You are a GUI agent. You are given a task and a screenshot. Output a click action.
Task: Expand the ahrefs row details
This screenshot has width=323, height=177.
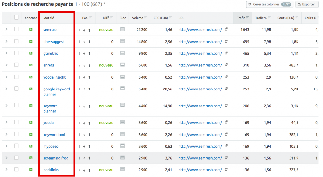click(x=6, y=65)
